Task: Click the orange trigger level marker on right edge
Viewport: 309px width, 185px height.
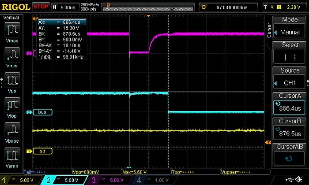Action: [x=268, y=142]
